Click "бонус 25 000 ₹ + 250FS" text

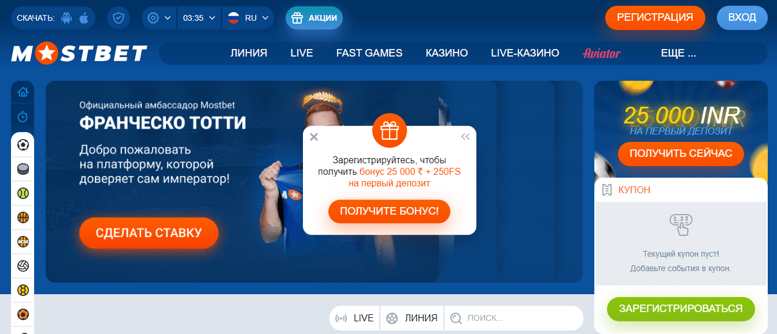(x=410, y=172)
